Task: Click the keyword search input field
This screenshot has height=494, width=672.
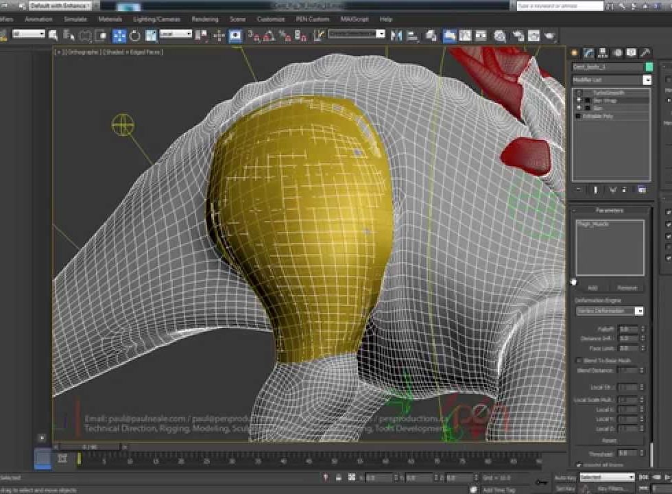Action: (560, 5)
